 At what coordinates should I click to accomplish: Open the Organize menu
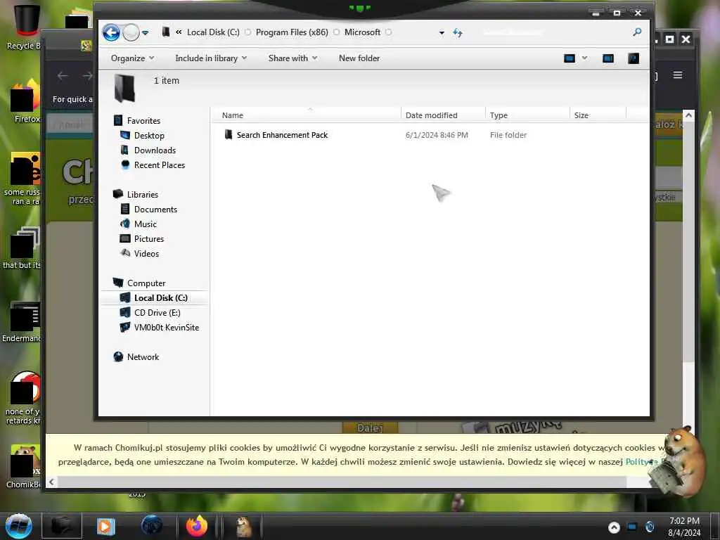(132, 58)
